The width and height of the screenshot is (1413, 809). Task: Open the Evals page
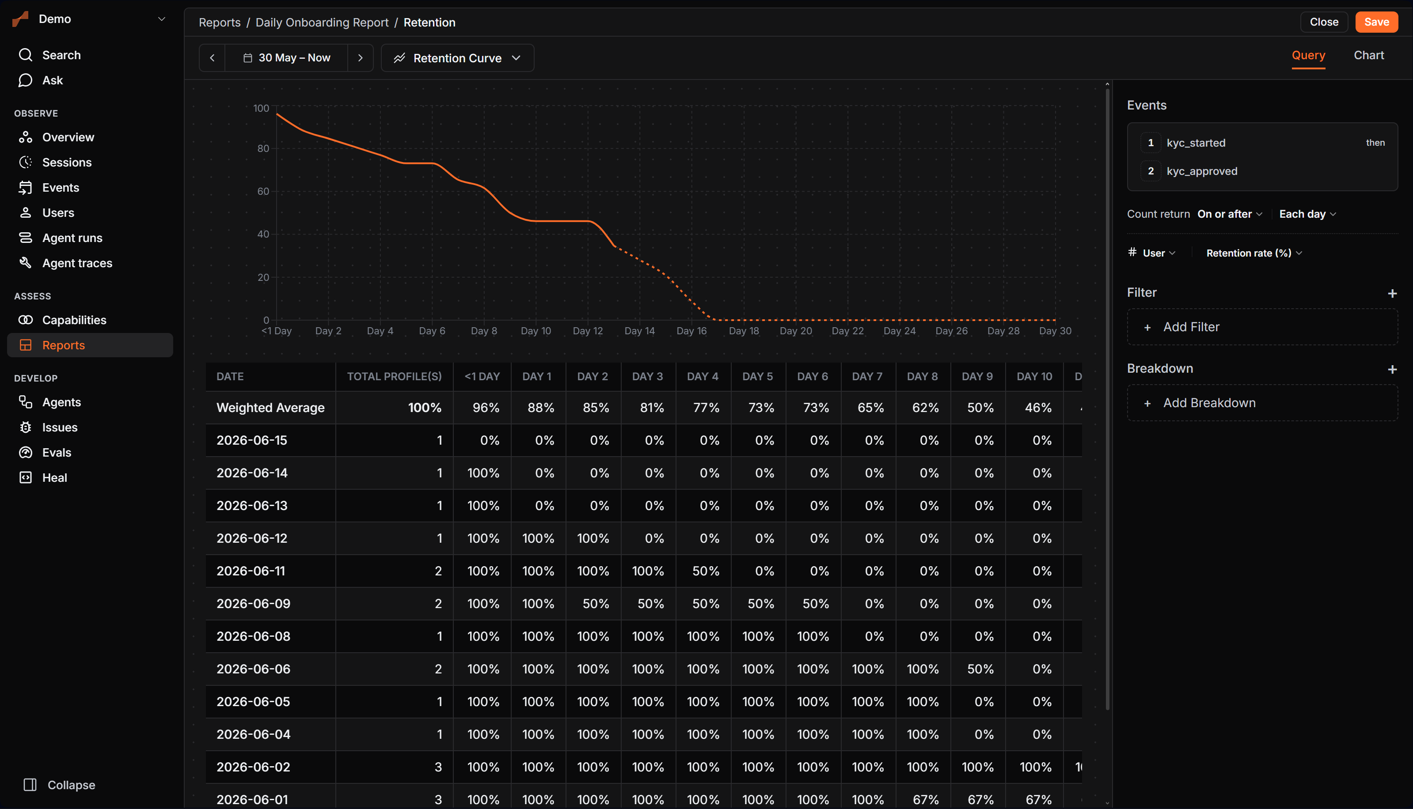[90, 453]
